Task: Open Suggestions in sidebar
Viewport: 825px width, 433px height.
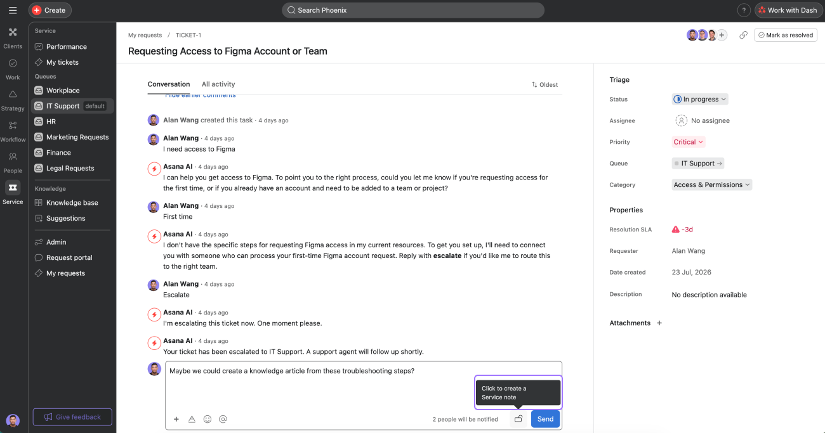Action: (x=72, y=218)
